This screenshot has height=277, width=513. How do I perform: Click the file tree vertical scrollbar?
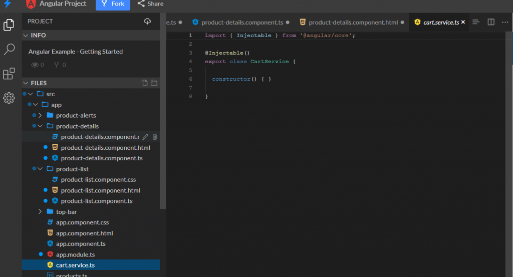tap(163, 111)
